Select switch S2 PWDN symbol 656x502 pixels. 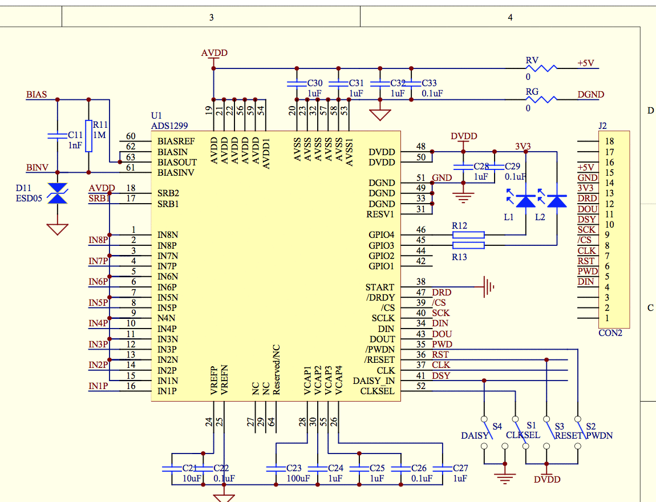(x=580, y=432)
